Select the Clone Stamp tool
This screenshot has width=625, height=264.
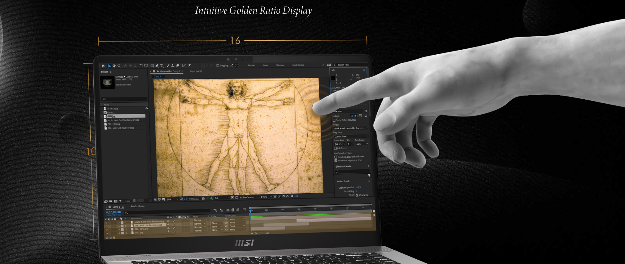click(173, 65)
